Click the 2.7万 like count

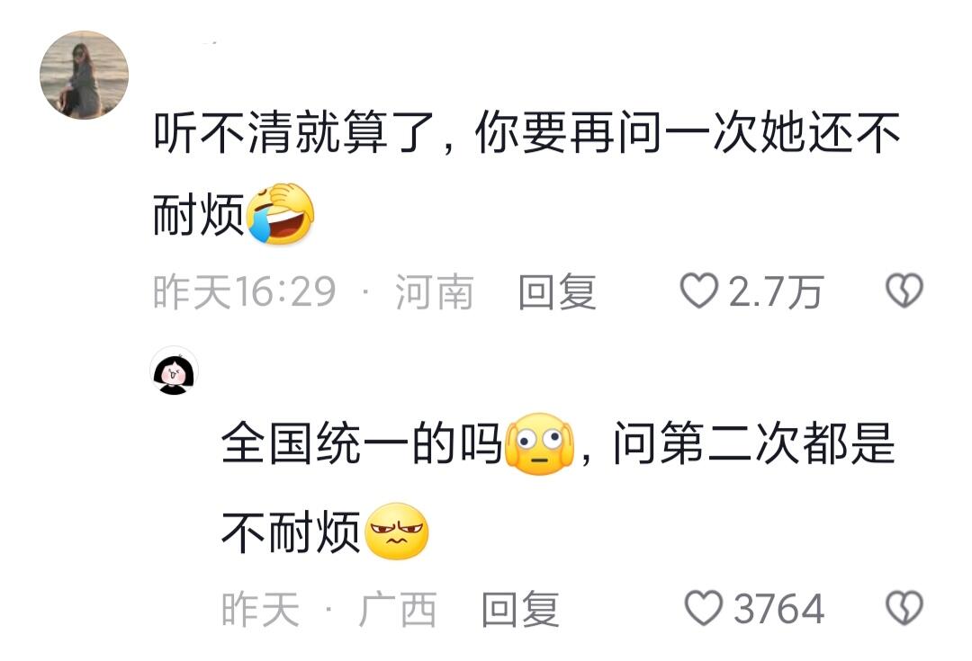[x=776, y=291]
